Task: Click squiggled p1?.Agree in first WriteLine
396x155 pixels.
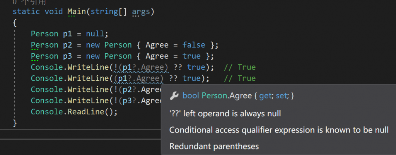Action: click(145, 67)
